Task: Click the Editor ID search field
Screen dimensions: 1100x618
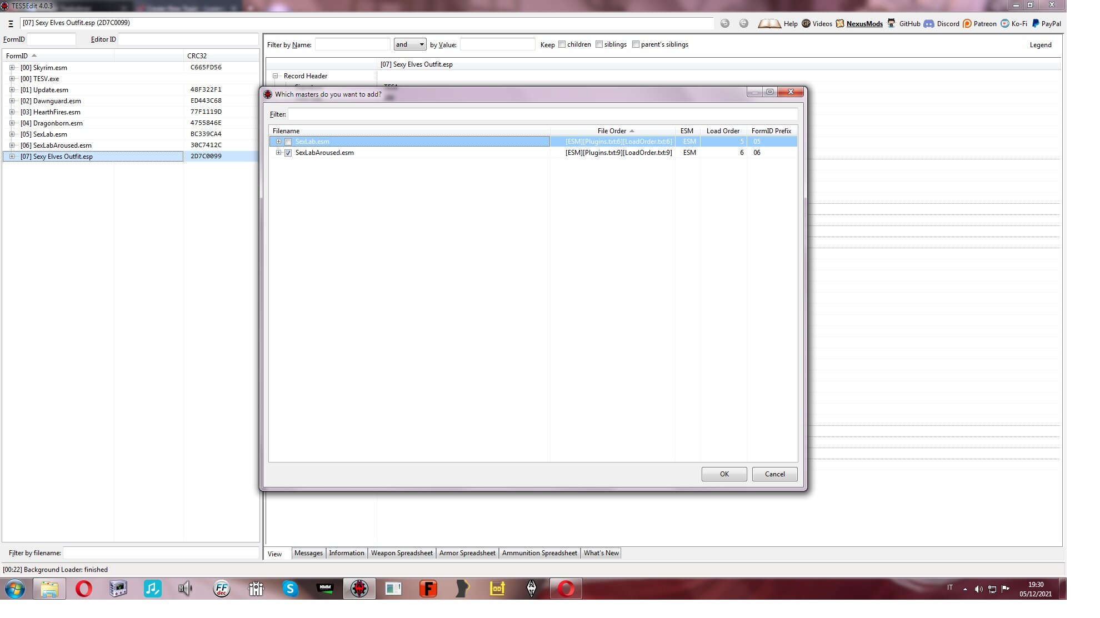Action: coord(188,39)
